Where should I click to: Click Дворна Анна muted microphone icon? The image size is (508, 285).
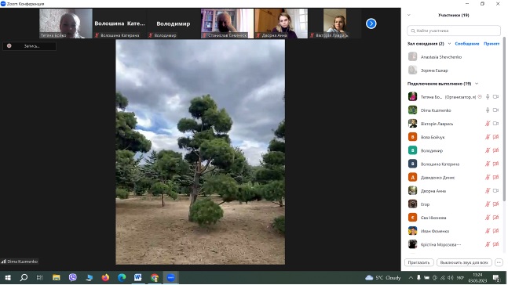pyautogui.click(x=488, y=190)
